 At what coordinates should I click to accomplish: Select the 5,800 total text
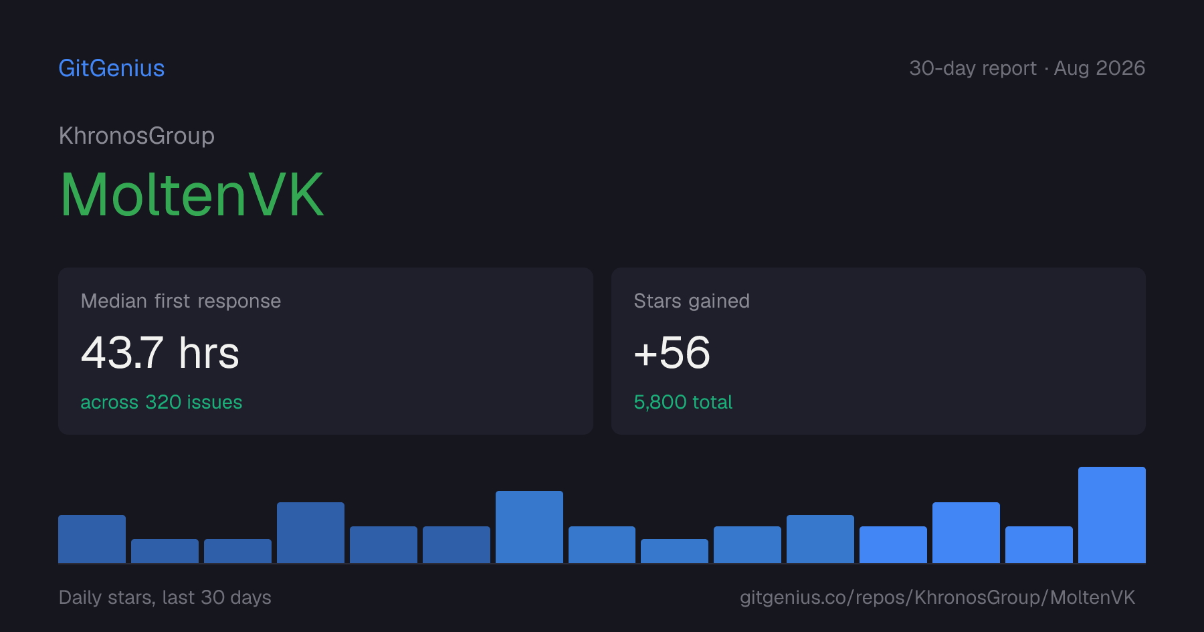tap(683, 402)
